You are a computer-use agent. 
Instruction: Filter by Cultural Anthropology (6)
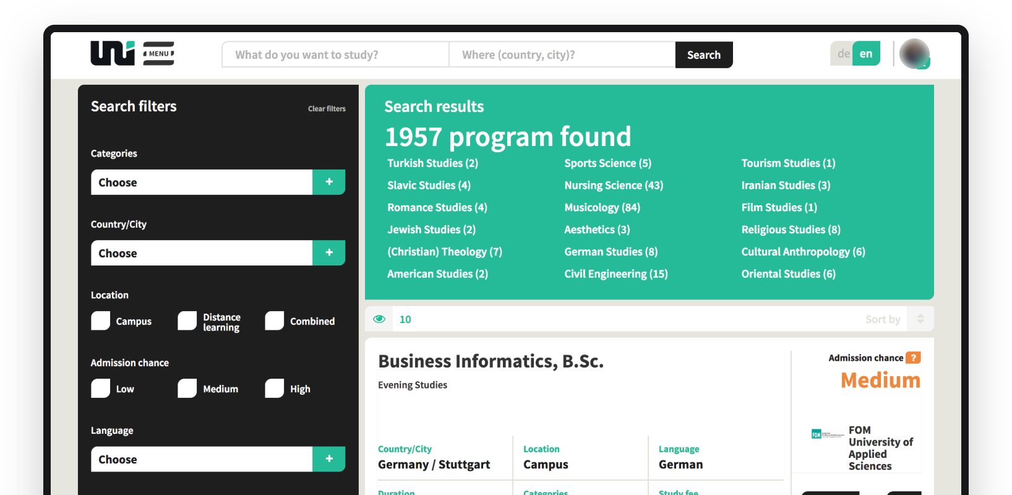[803, 251]
